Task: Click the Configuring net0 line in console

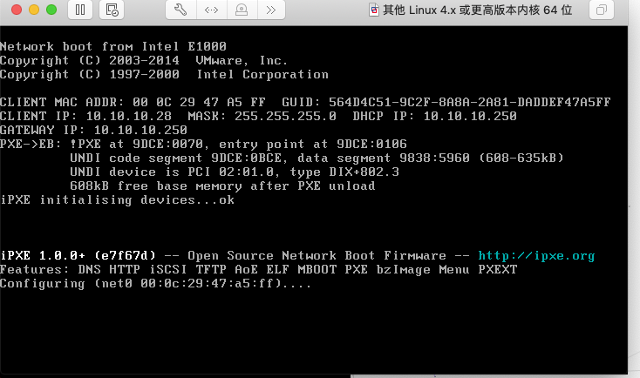Action: [x=155, y=283]
